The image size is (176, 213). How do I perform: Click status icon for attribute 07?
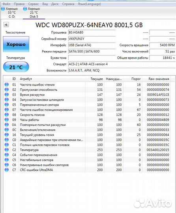coord(7,110)
